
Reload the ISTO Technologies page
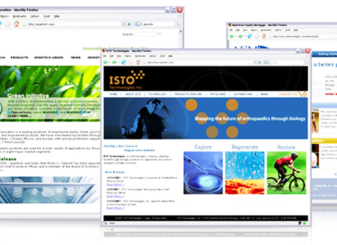pyautogui.click(x=124, y=62)
